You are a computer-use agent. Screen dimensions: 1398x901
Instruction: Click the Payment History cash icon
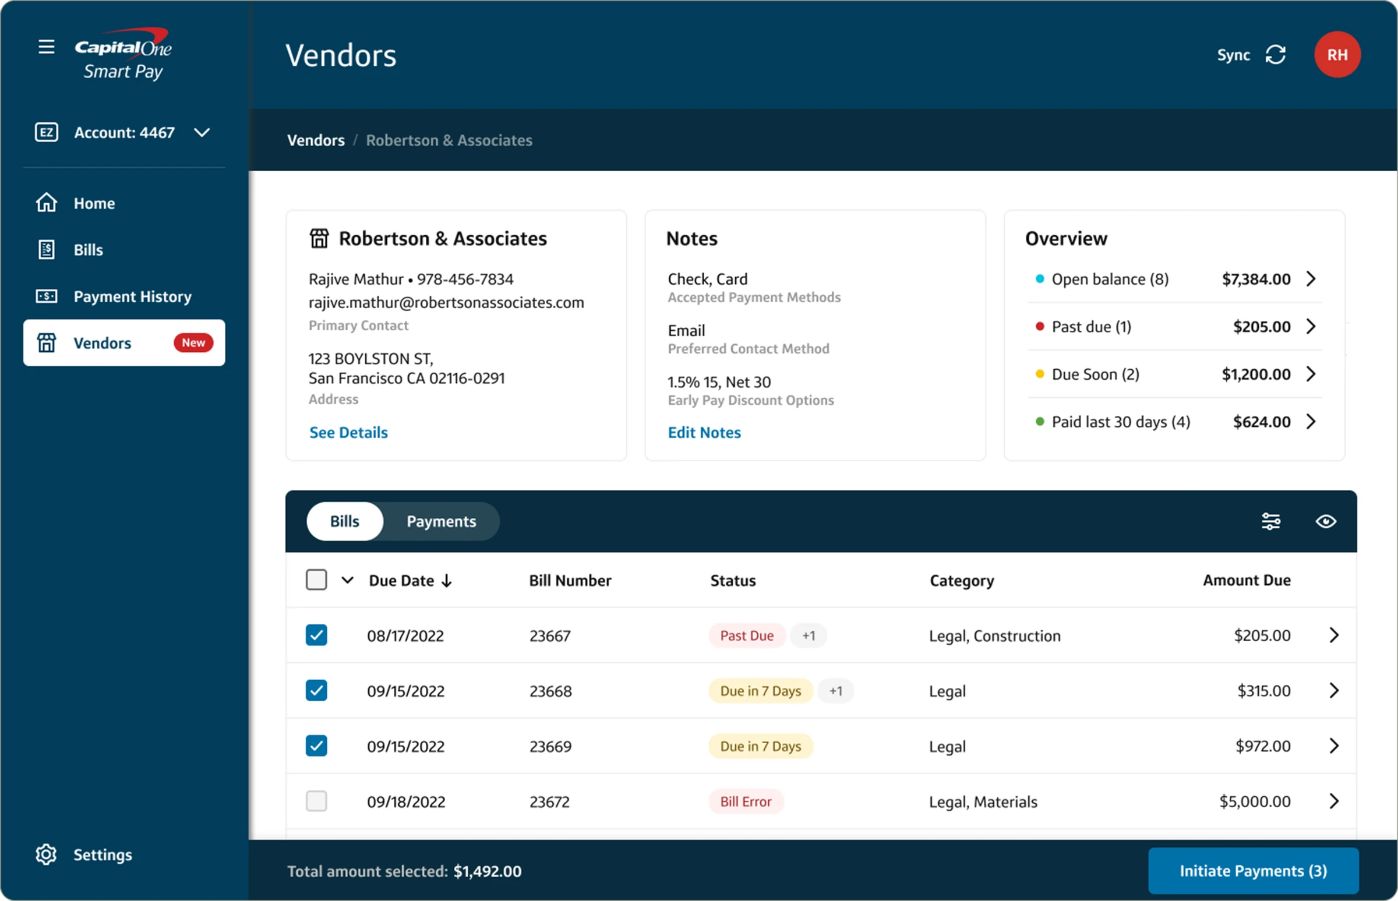pos(46,296)
